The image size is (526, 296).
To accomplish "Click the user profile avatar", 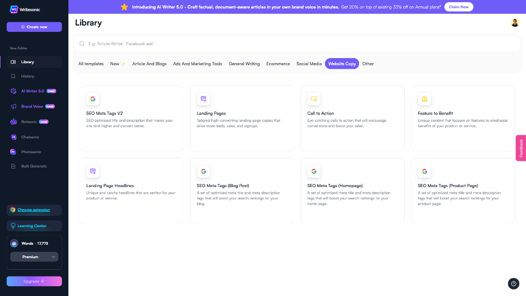I will tap(515, 23).
